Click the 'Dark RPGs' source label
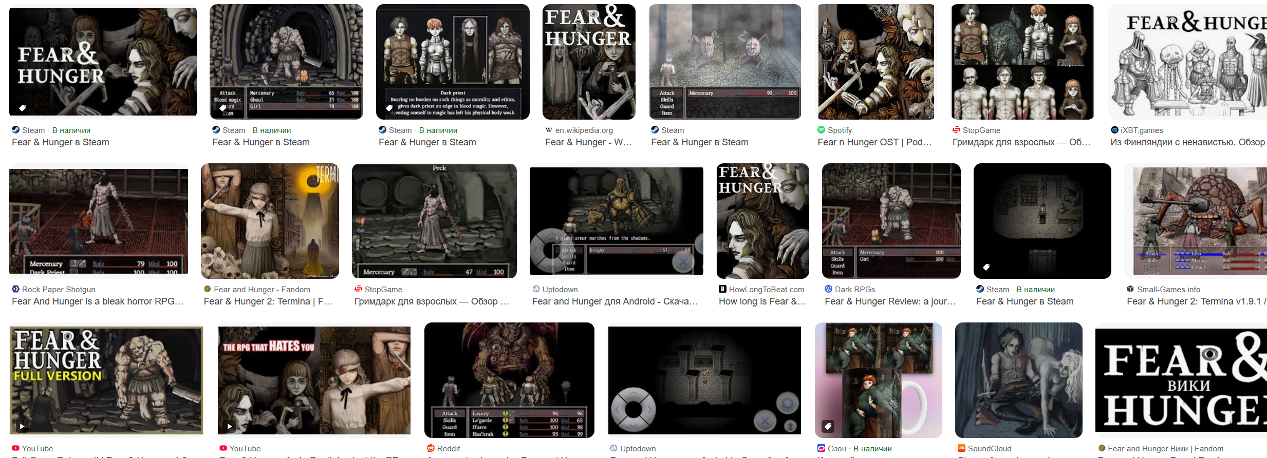The image size is (1267, 458). pyautogui.click(x=855, y=290)
